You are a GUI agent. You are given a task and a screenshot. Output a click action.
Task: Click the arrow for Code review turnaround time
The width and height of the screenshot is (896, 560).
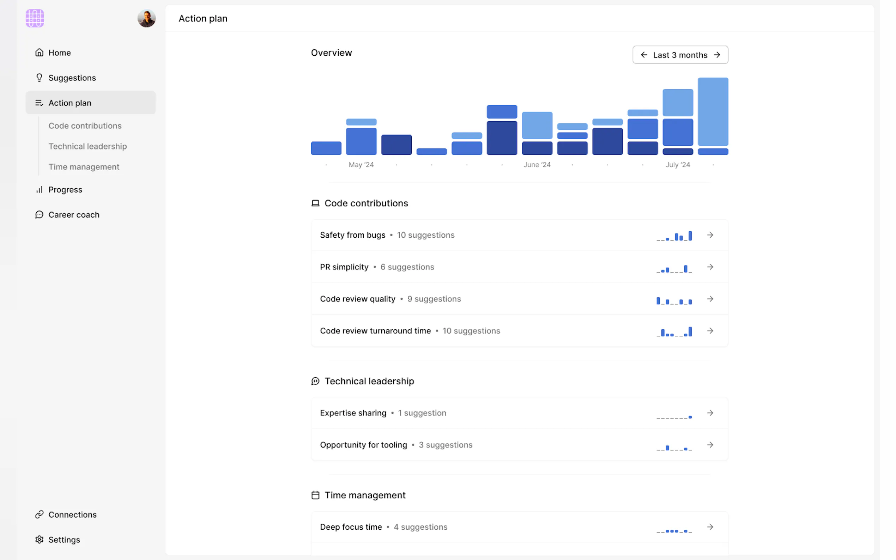click(x=710, y=331)
